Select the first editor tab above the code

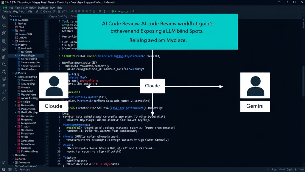58,16
